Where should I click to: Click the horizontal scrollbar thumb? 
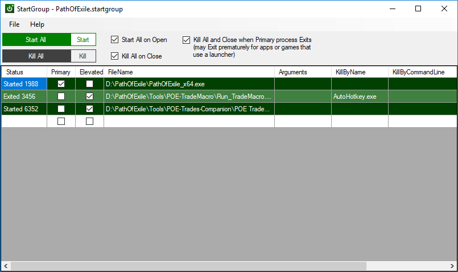click(189, 266)
